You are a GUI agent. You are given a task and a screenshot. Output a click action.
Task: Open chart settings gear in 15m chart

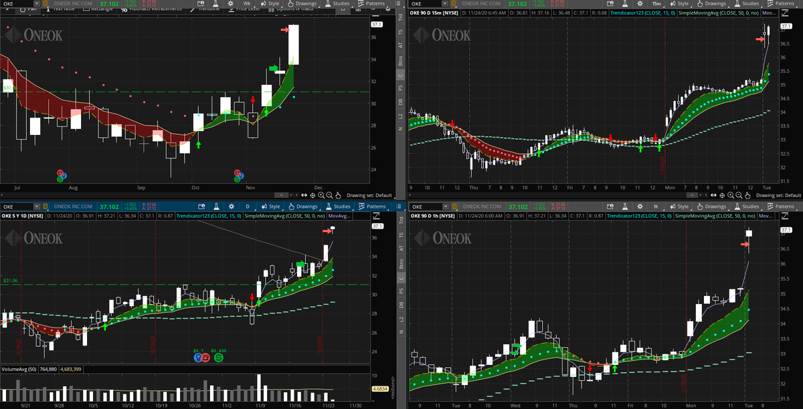pyautogui.click(x=640, y=3)
